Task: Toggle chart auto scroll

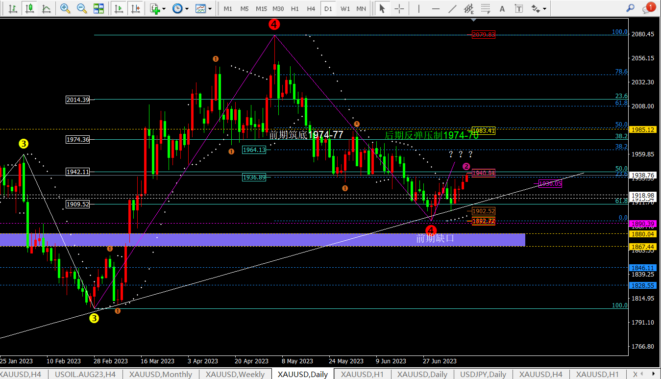Action: click(x=119, y=8)
